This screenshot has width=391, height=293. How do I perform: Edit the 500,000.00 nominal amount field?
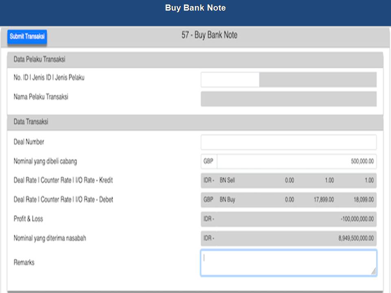[x=296, y=162]
